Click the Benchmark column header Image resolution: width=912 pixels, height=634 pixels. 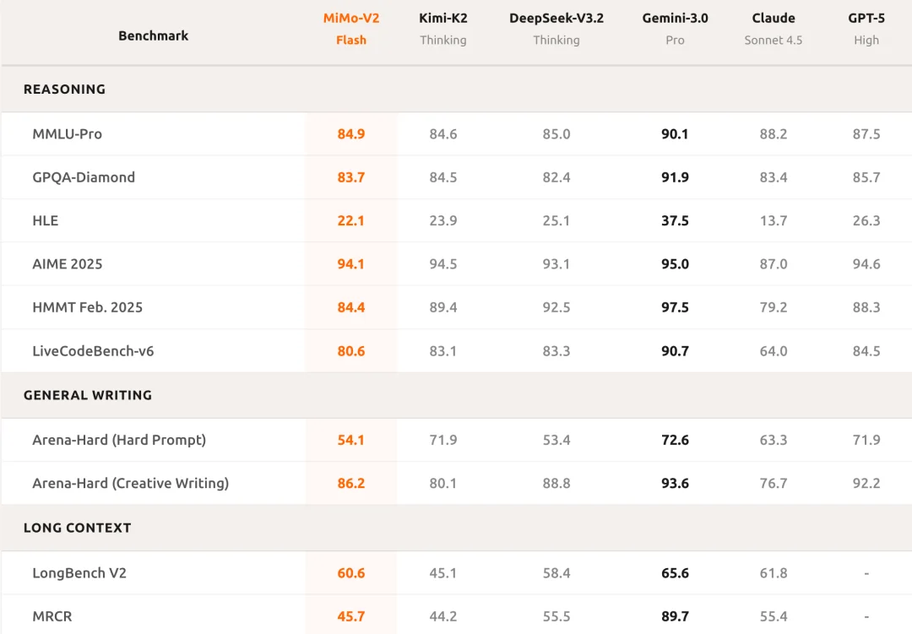point(153,35)
